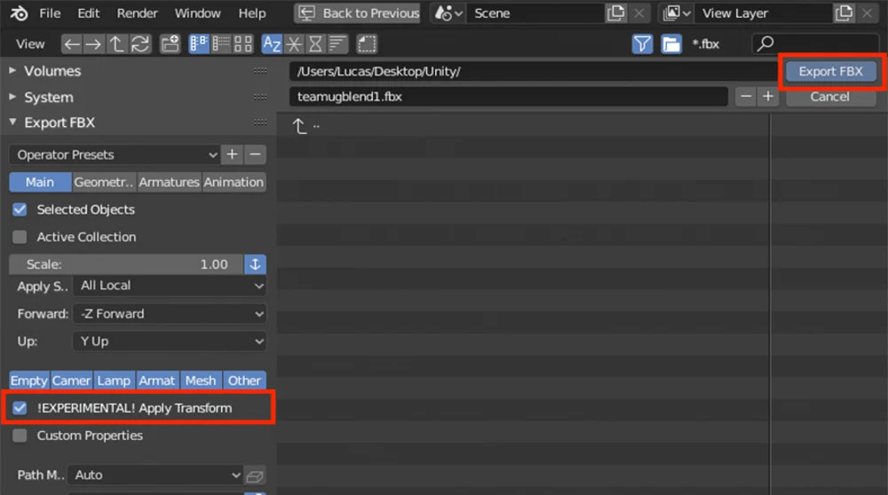Toggle hidden files display
This screenshot has width=888, height=495.
[x=367, y=44]
